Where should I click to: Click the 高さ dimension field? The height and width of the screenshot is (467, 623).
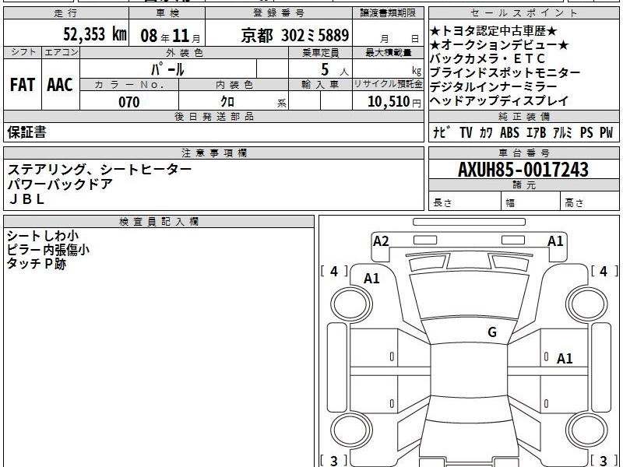point(590,201)
